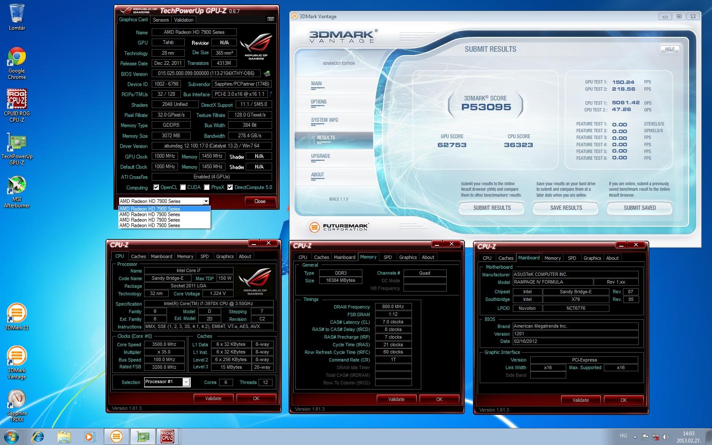Viewport: 712px width, 445px height.
Task: Click the HU language indicator in taskbar
Action: (623, 436)
